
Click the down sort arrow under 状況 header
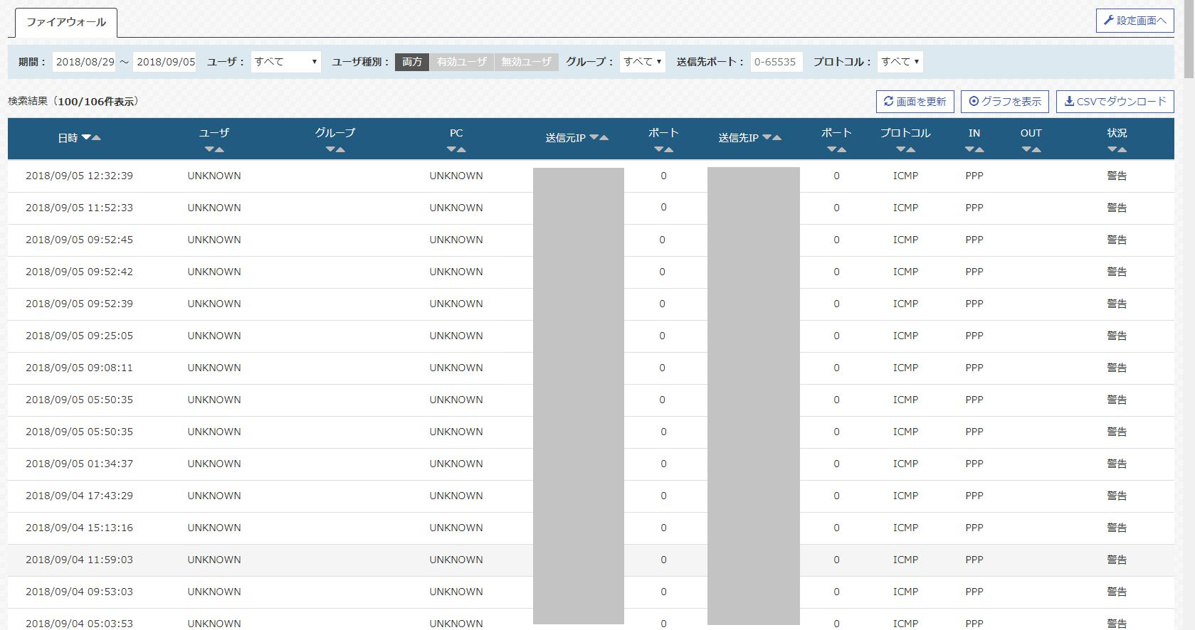coord(1112,150)
